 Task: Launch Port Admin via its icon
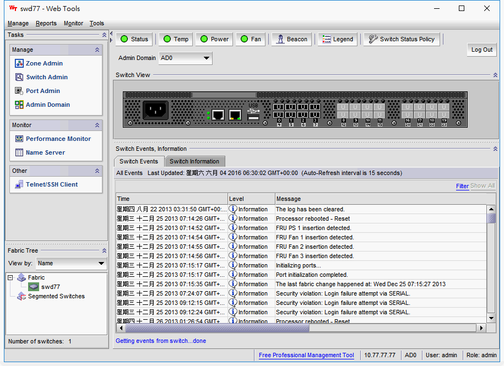click(x=19, y=91)
